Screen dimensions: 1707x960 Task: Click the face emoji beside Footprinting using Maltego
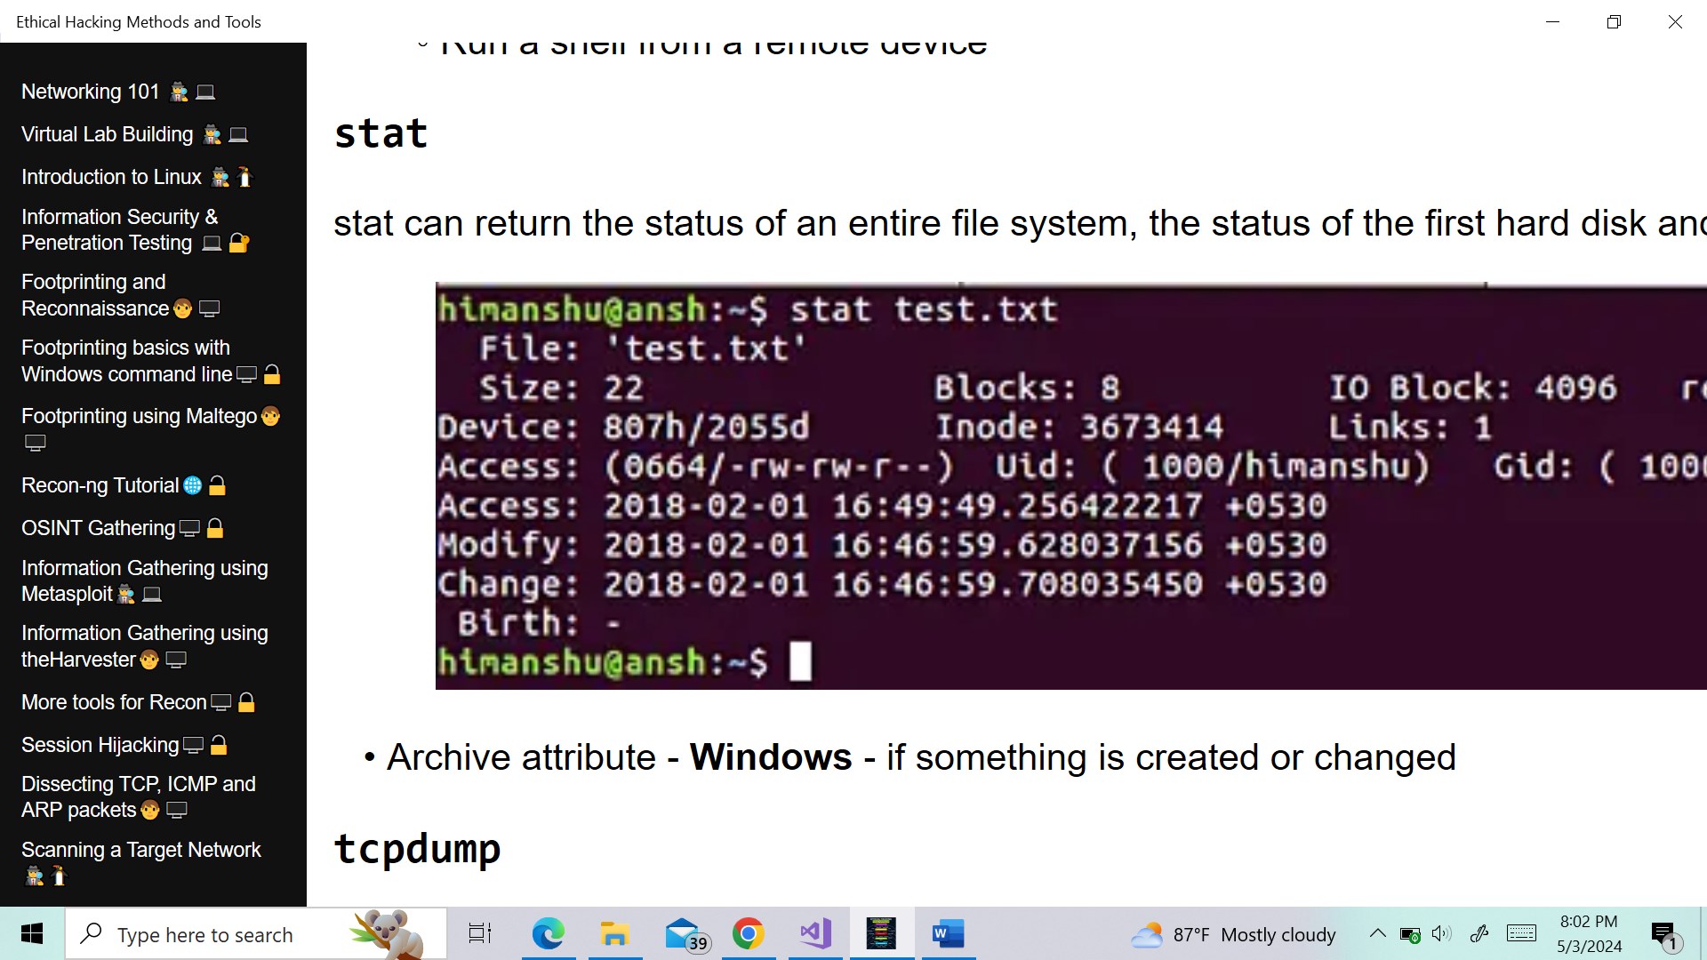[x=270, y=416]
